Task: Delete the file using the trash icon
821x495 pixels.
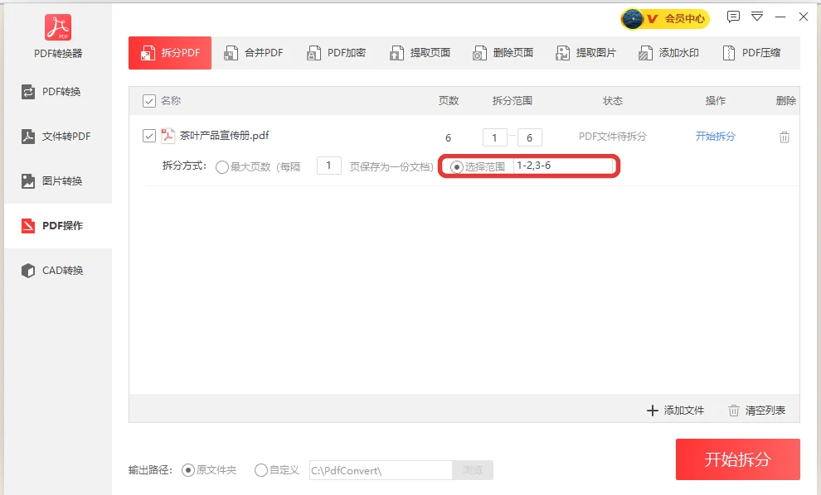Action: pyautogui.click(x=785, y=137)
